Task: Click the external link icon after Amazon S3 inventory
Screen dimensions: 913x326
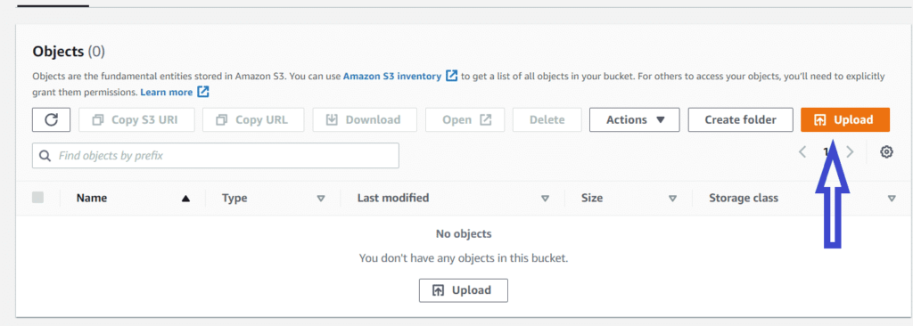Action: (451, 76)
